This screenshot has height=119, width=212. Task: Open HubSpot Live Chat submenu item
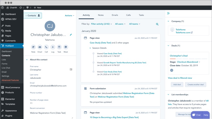(6, 68)
